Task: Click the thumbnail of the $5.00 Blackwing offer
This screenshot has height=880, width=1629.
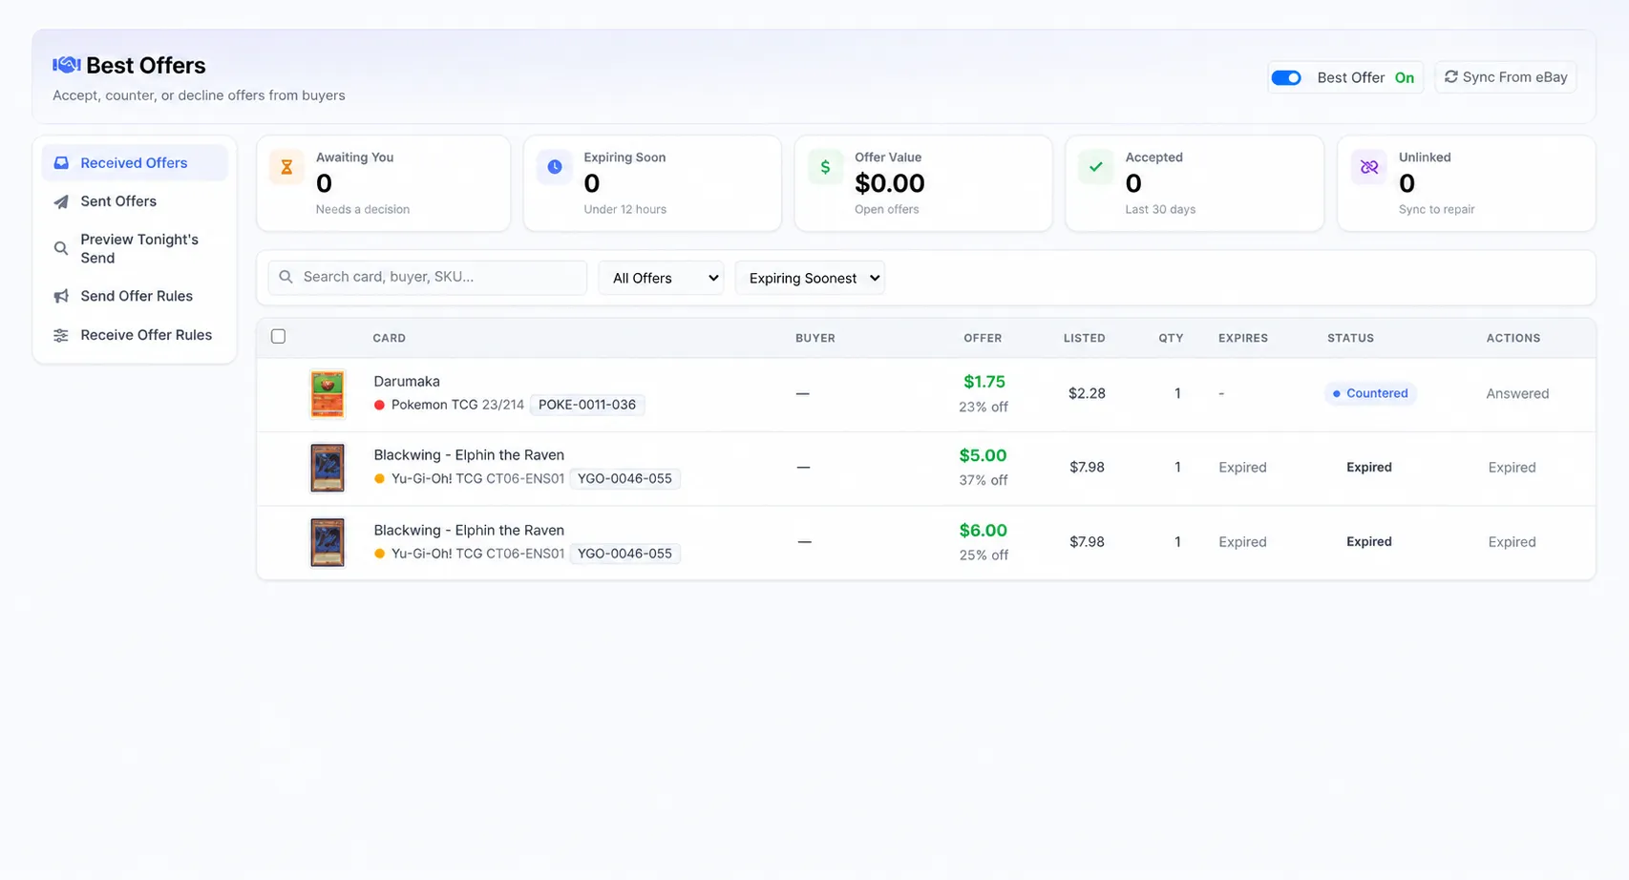Action: (328, 468)
